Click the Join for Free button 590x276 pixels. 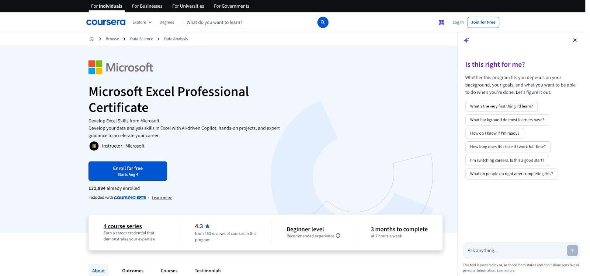pyautogui.click(x=483, y=22)
